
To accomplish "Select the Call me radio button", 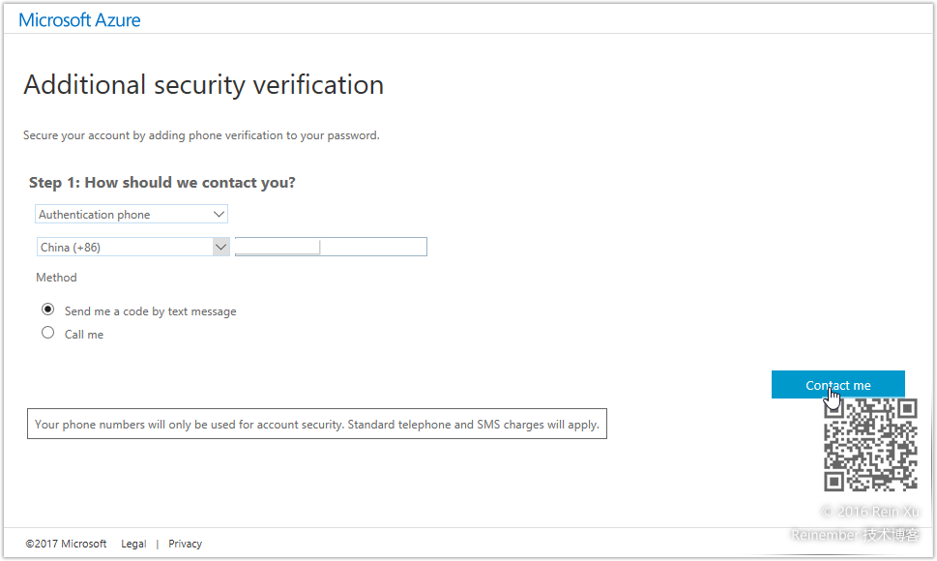I will point(47,333).
